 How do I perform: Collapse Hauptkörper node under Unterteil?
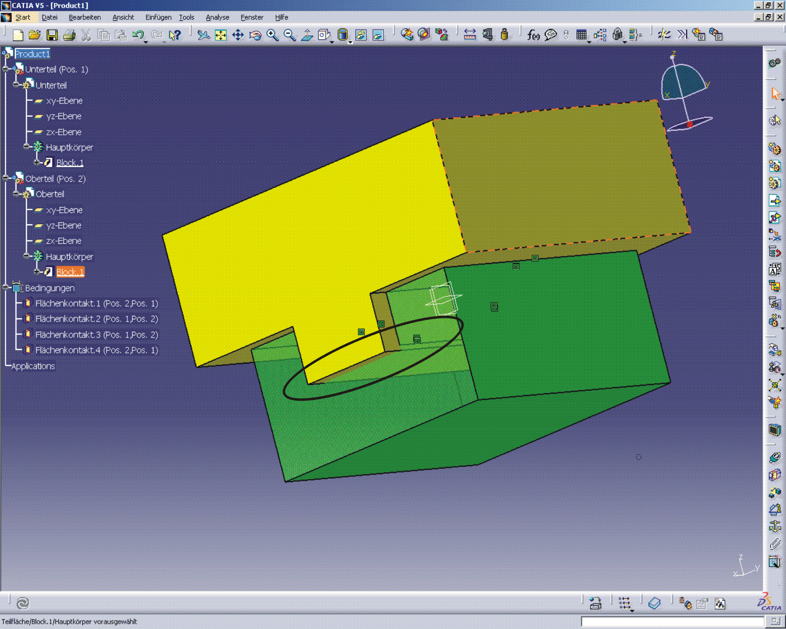click(x=27, y=147)
